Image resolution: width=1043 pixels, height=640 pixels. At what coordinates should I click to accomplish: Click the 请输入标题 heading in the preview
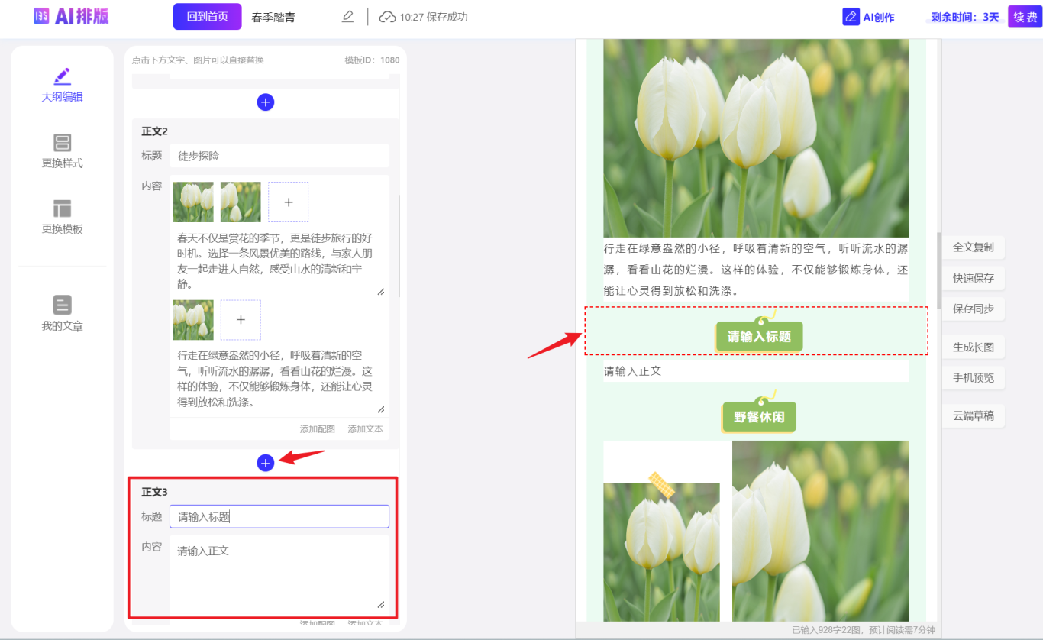click(x=759, y=337)
